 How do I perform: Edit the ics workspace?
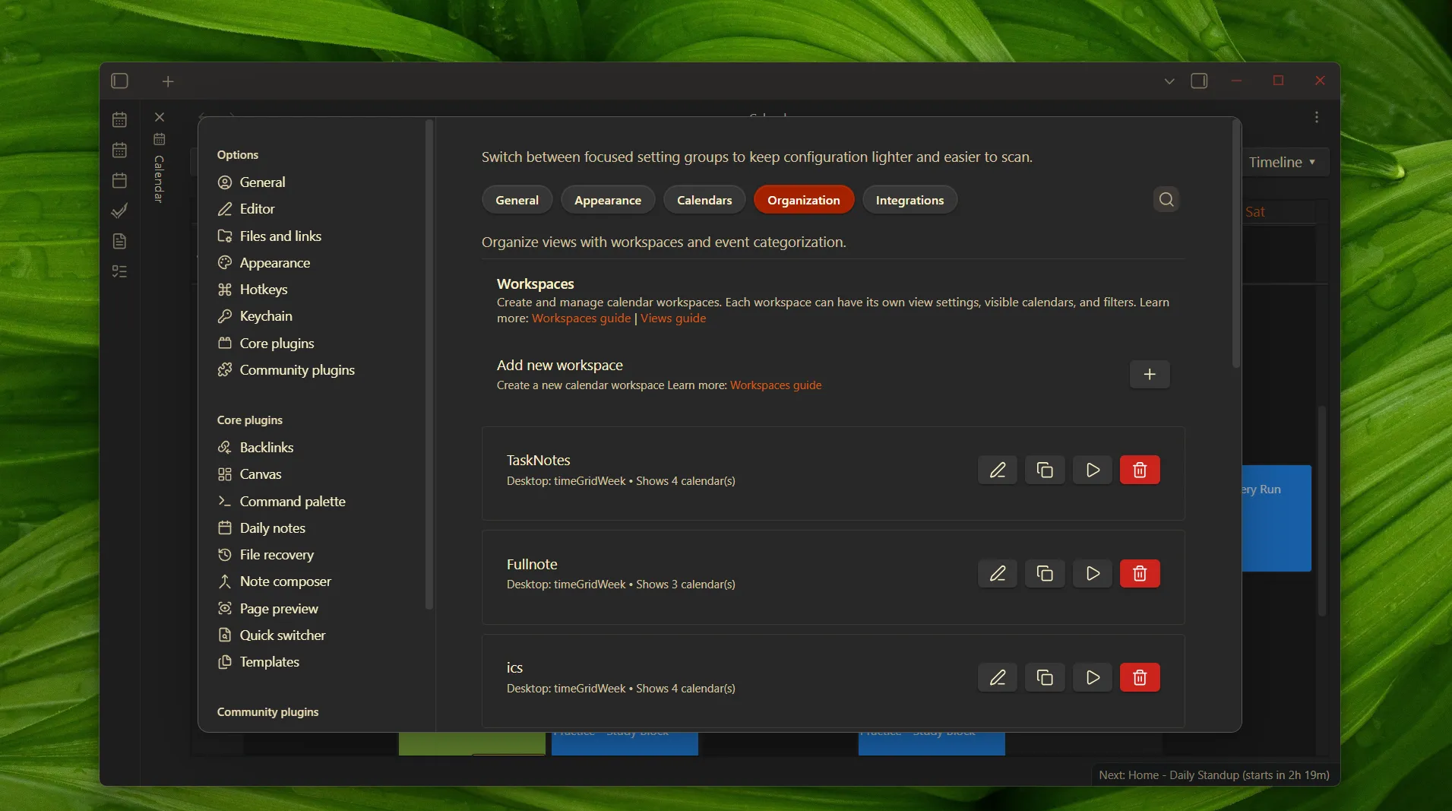[998, 677]
